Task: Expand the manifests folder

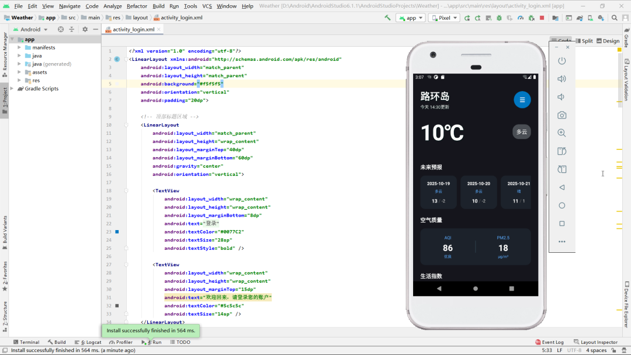Action: pos(19,47)
